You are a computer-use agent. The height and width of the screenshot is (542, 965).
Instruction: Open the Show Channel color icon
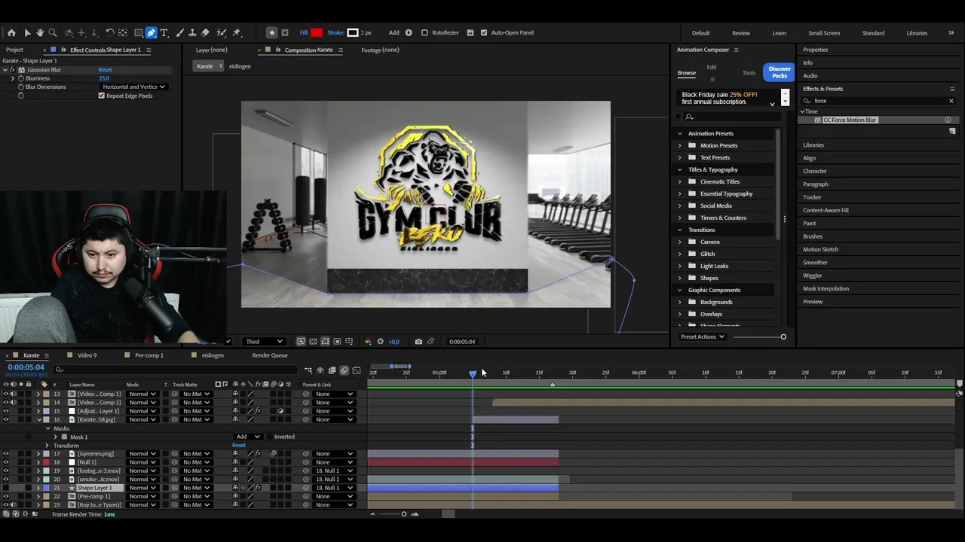[368, 342]
